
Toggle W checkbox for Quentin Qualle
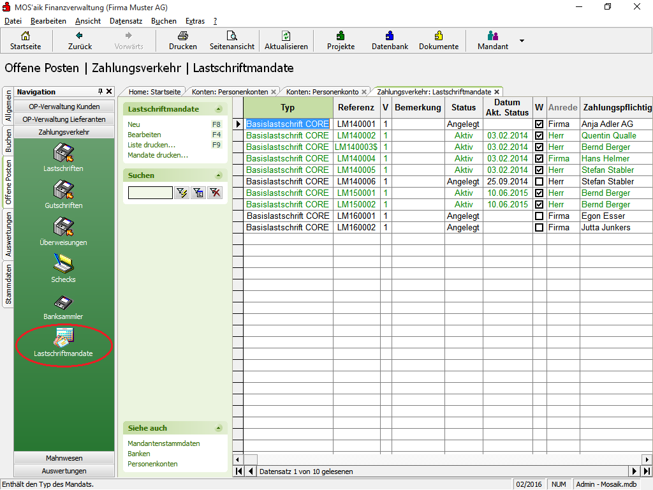coord(539,135)
